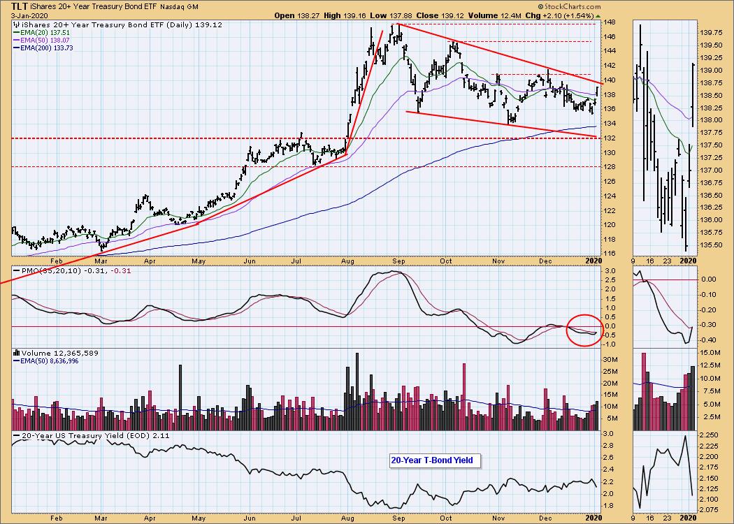This screenshot has width=734, height=524.
Task: Click the green up-arrow change indicator
Action: [x=598, y=16]
